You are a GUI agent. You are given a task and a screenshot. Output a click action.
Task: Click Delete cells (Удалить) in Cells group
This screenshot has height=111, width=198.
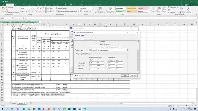click(159, 10)
